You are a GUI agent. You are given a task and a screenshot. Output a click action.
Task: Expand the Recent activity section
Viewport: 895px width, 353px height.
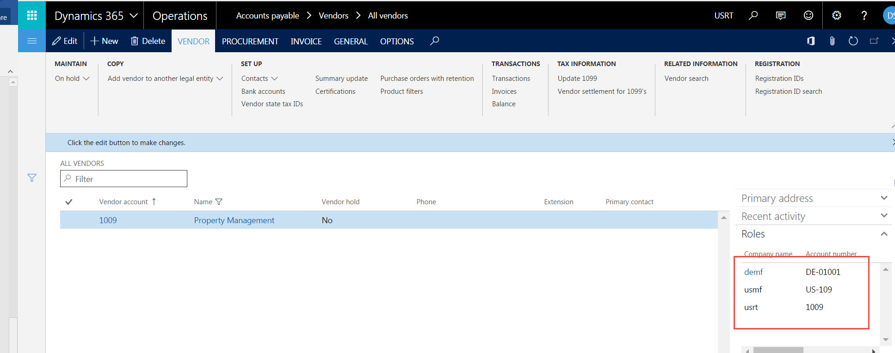point(814,216)
